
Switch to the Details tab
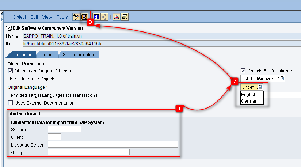pos(47,55)
